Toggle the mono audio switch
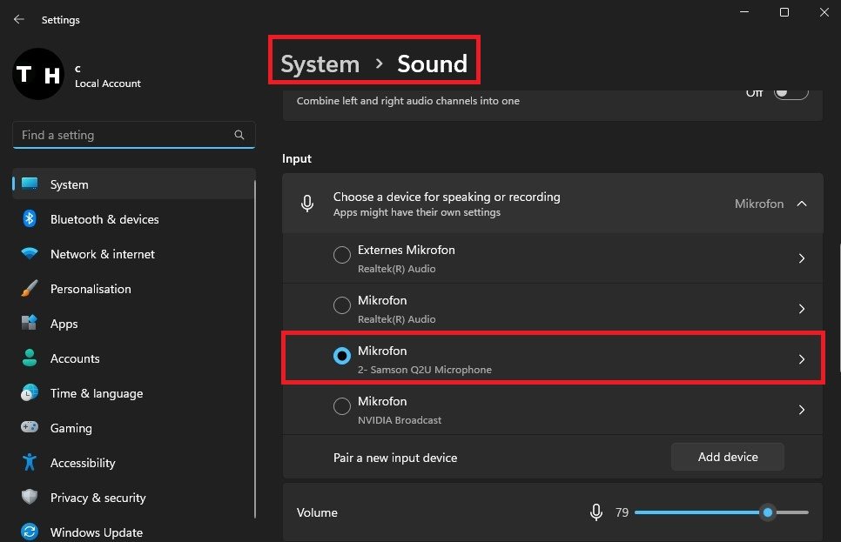The height and width of the screenshot is (542, 841). coord(791,93)
